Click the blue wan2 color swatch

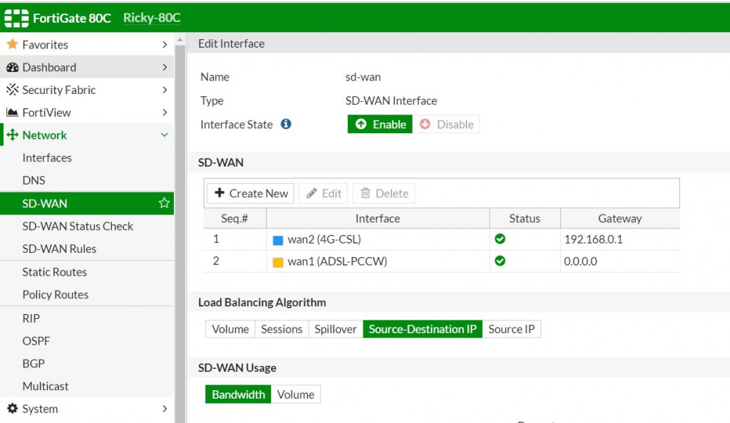pyautogui.click(x=278, y=240)
